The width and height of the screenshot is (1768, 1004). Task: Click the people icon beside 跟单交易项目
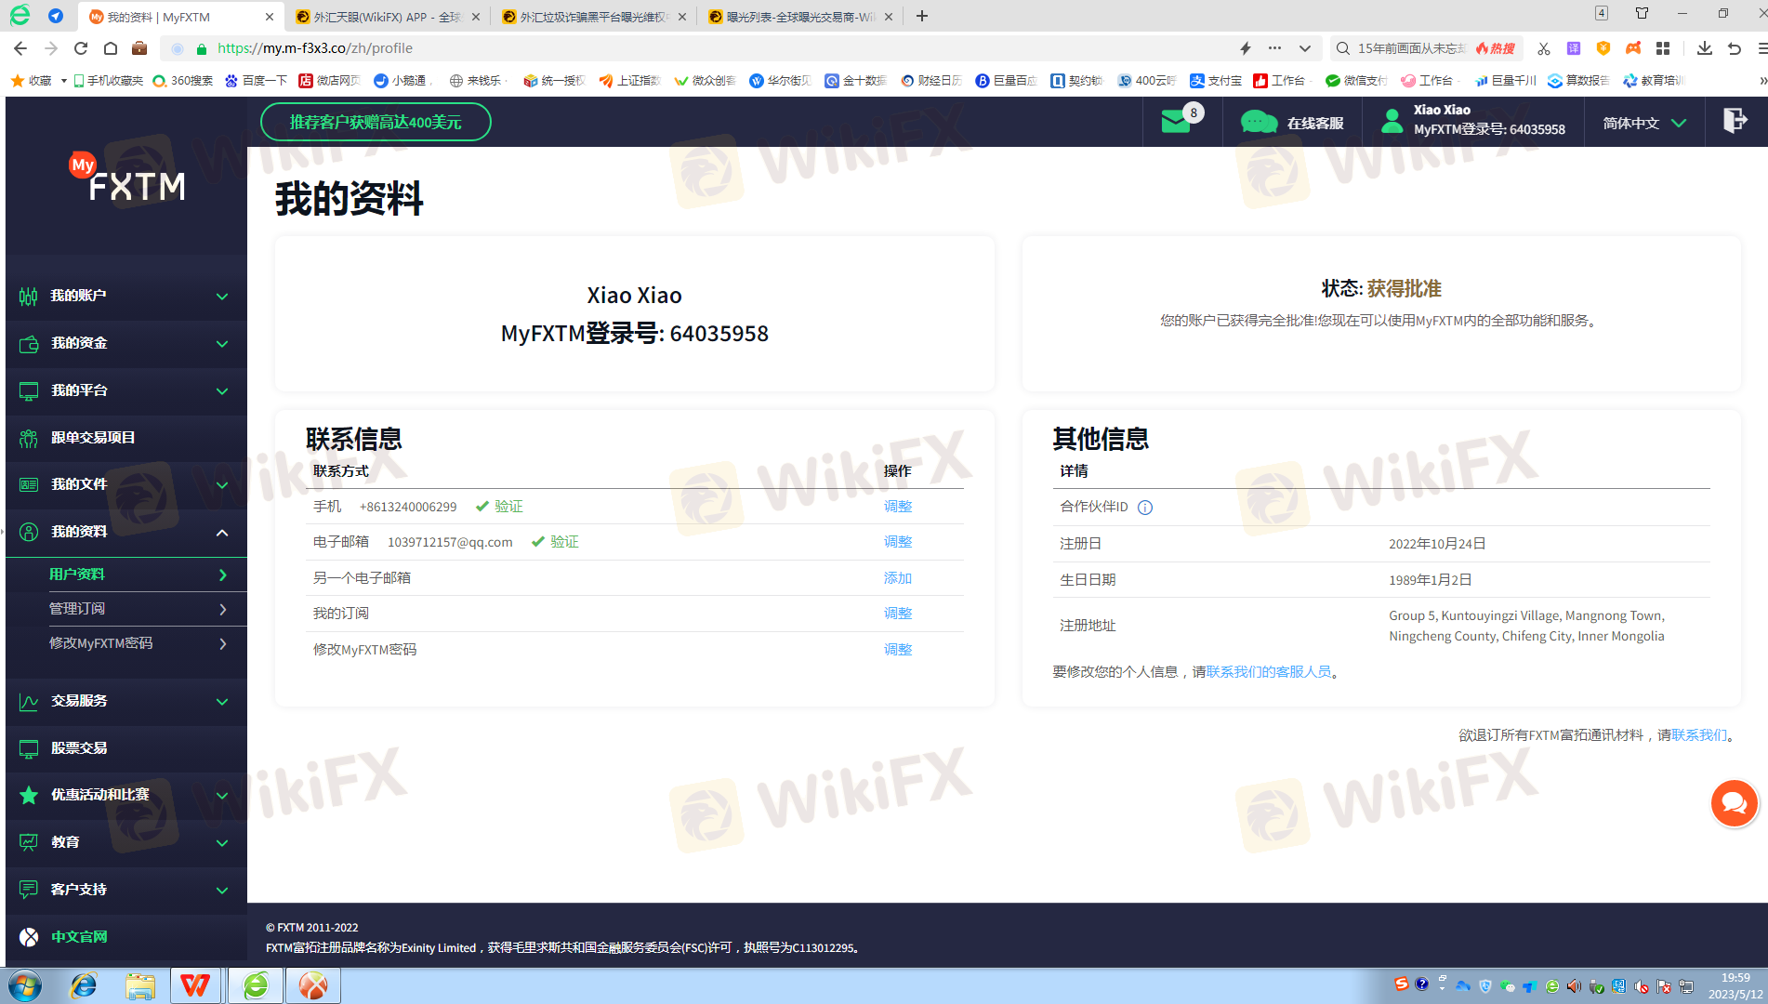pos(29,439)
